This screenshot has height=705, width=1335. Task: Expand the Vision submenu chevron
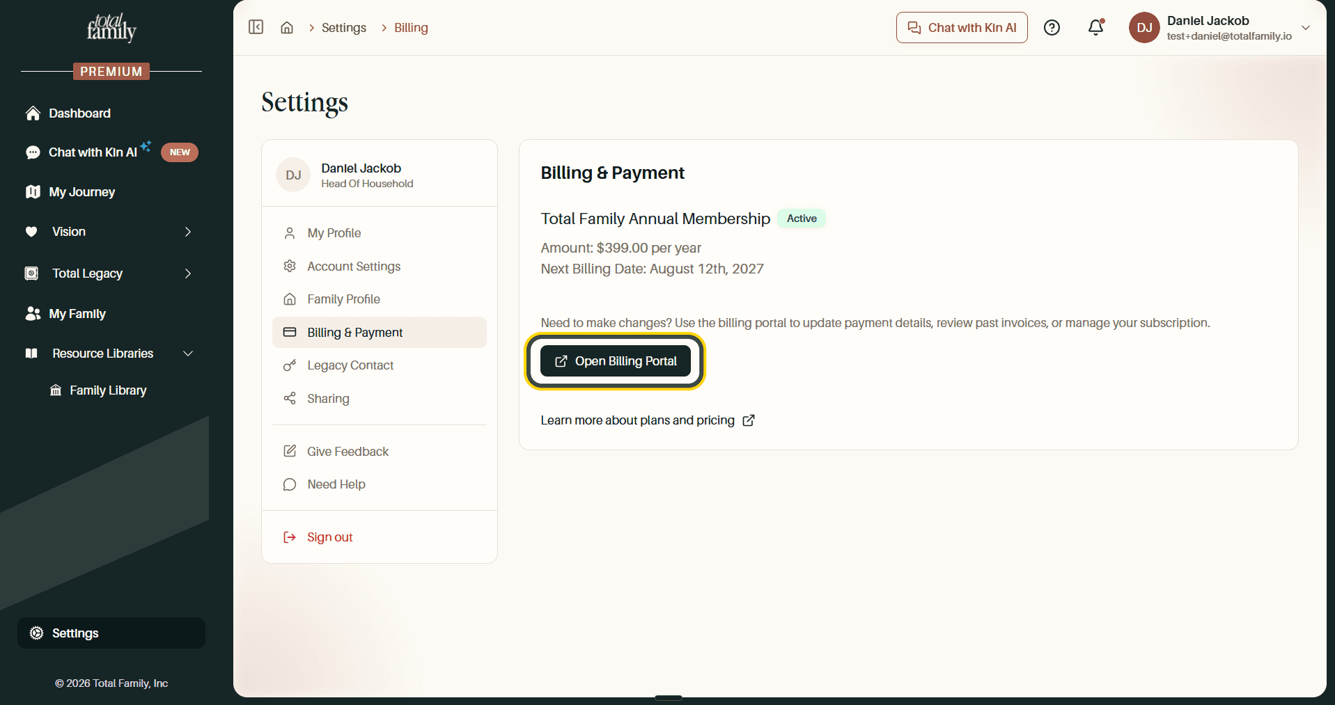point(188,232)
